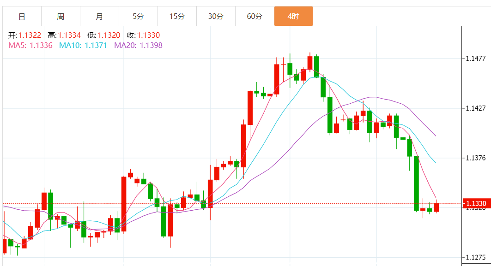Open the 月 (monthly) timeframe tab
Image resolution: width=491 pixels, height=266 pixels.
pos(99,17)
